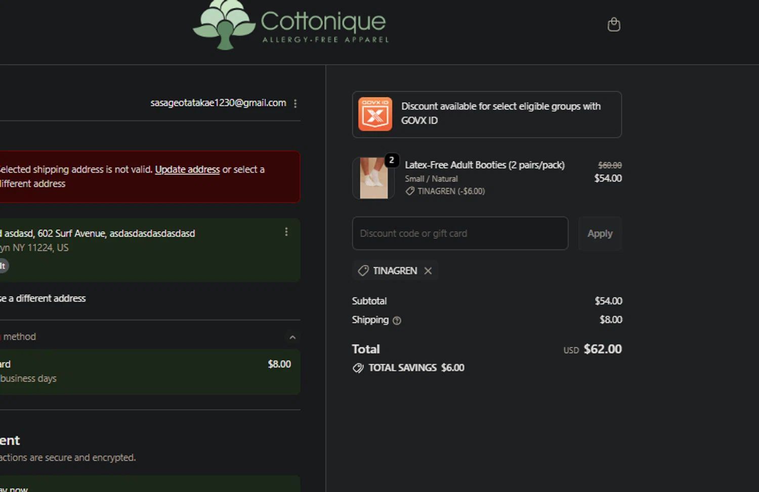Click the Latex-Free Adult Booties product name
This screenshot has width=759, height=492.
[485, 165]
